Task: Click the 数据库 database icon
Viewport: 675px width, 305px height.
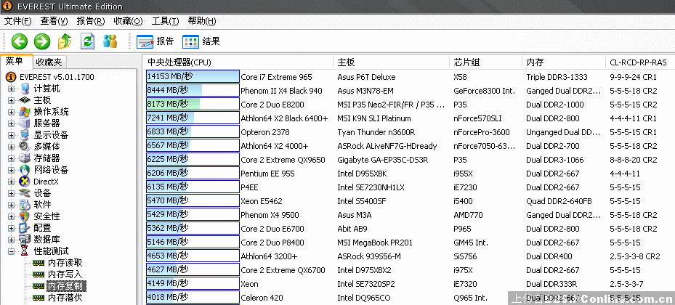Action: [25, 240]
